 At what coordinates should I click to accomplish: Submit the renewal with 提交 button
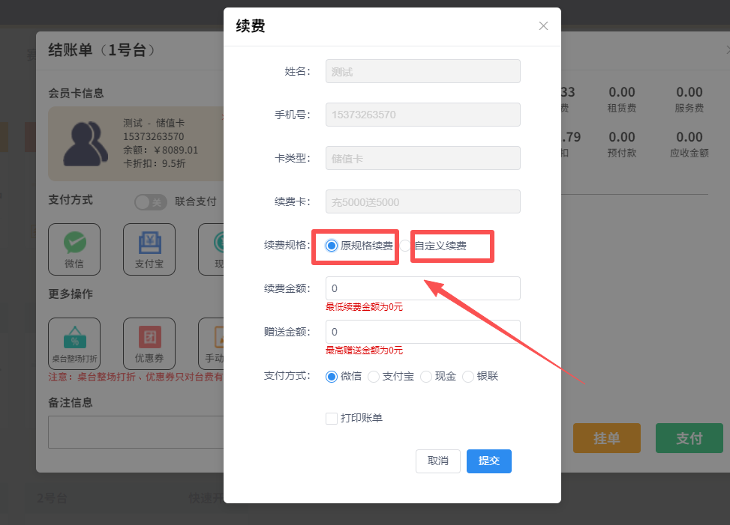488,461
